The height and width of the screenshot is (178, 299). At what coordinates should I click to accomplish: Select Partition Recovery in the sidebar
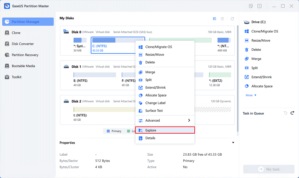pos(25,55)
